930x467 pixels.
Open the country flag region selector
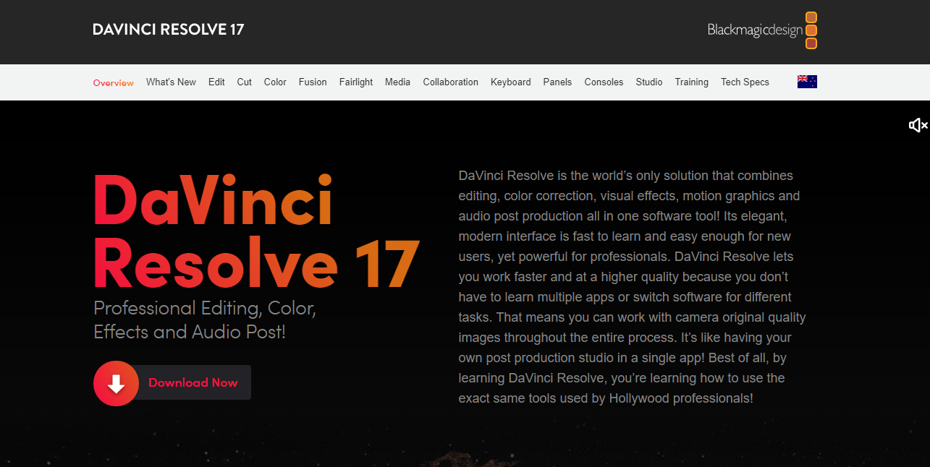[807, 82]
